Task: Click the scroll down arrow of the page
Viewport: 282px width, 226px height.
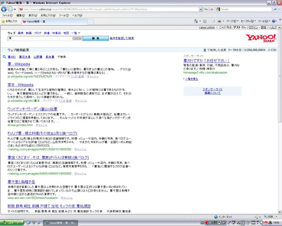Action: (280, 212)
